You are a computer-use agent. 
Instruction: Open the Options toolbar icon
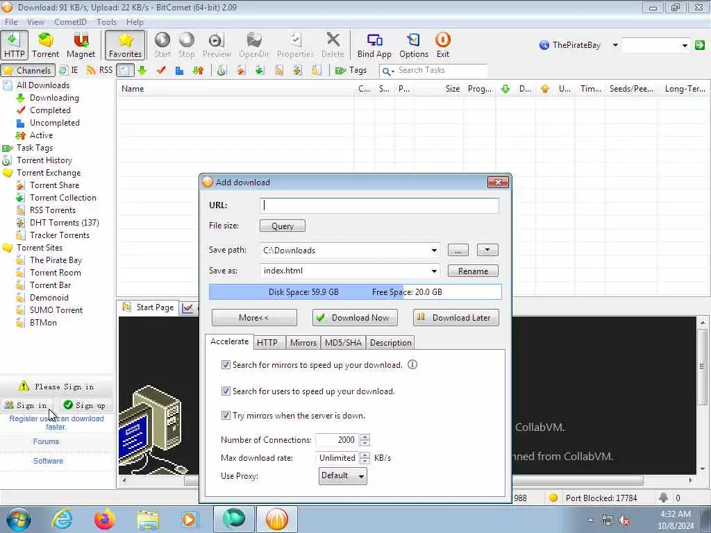(x=414, y=45)
